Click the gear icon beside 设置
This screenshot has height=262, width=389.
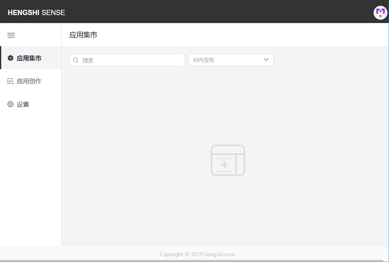(x=10, y=104)
